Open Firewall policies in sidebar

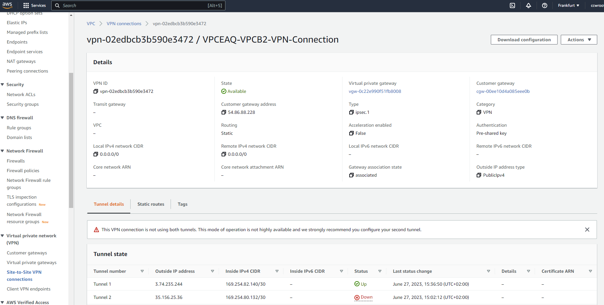pos(23,171)
